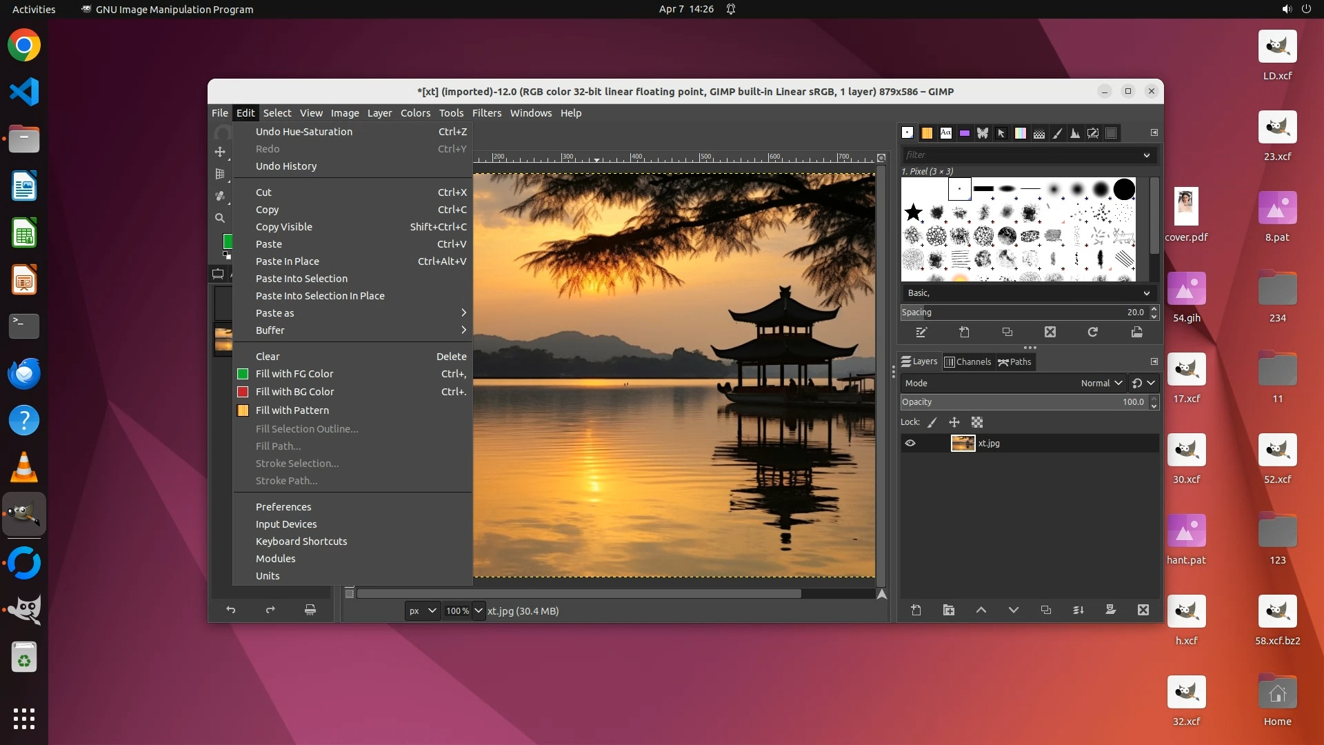The height and width of the screenshot is (745, 1324).
Task: Open the layer Mode Normal dropdown
Action: click(x=1101, y=383)
